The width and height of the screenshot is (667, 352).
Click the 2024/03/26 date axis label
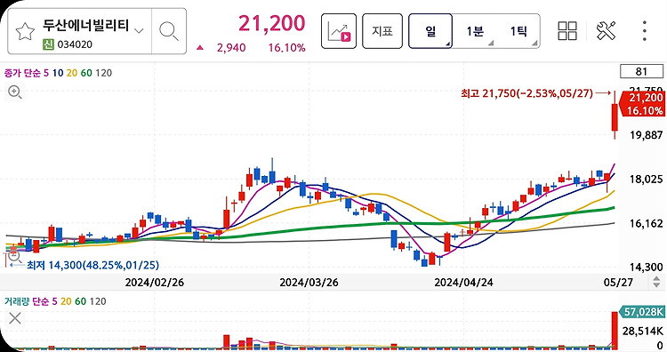(x=309, y=283)
